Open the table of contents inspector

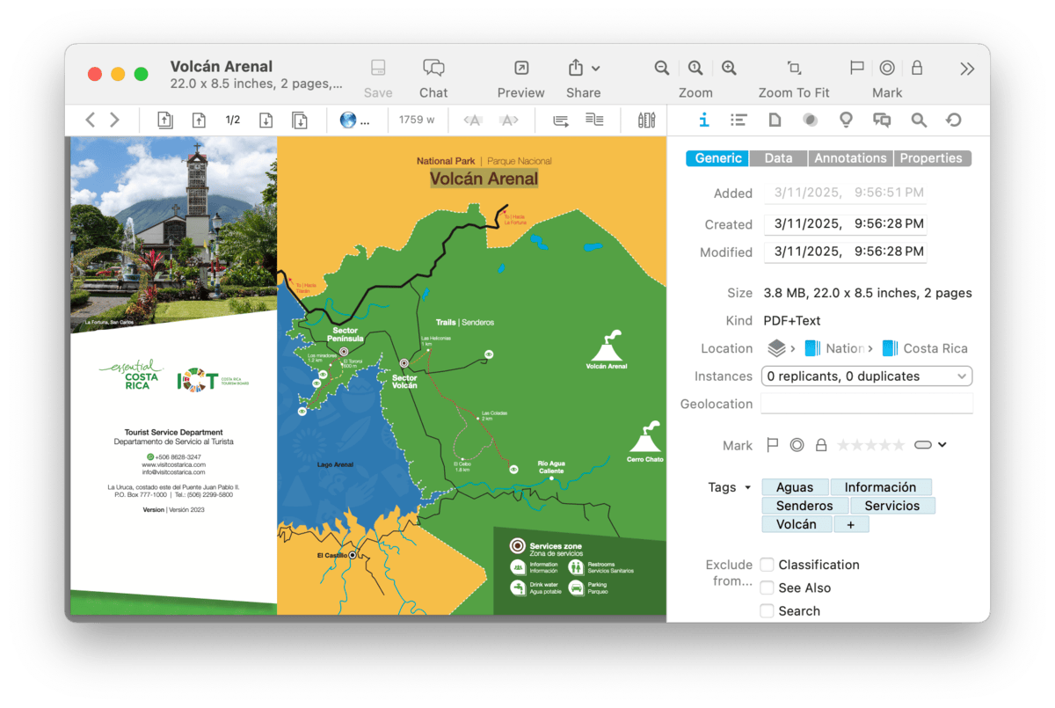738,120
